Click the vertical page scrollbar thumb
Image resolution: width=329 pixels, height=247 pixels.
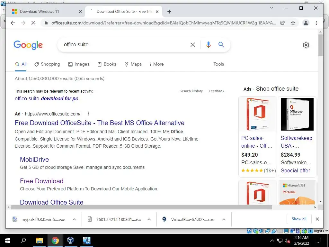tap(320, 45)
